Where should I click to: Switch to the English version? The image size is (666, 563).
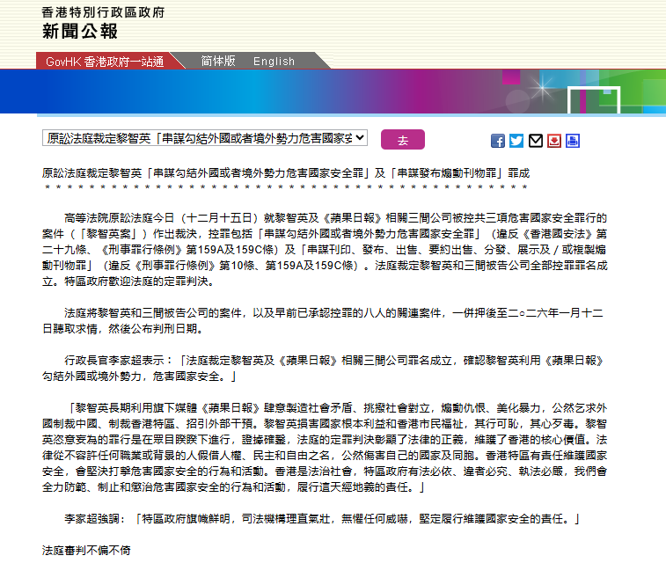pos(274,62)
